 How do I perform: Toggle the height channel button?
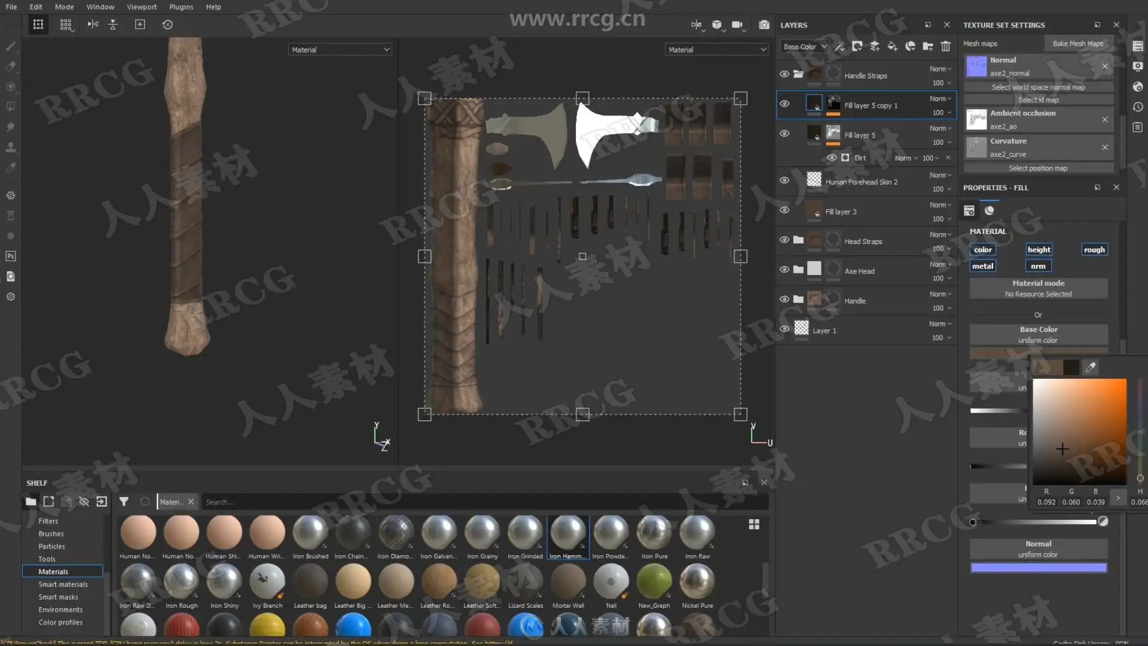(1039, 249)
